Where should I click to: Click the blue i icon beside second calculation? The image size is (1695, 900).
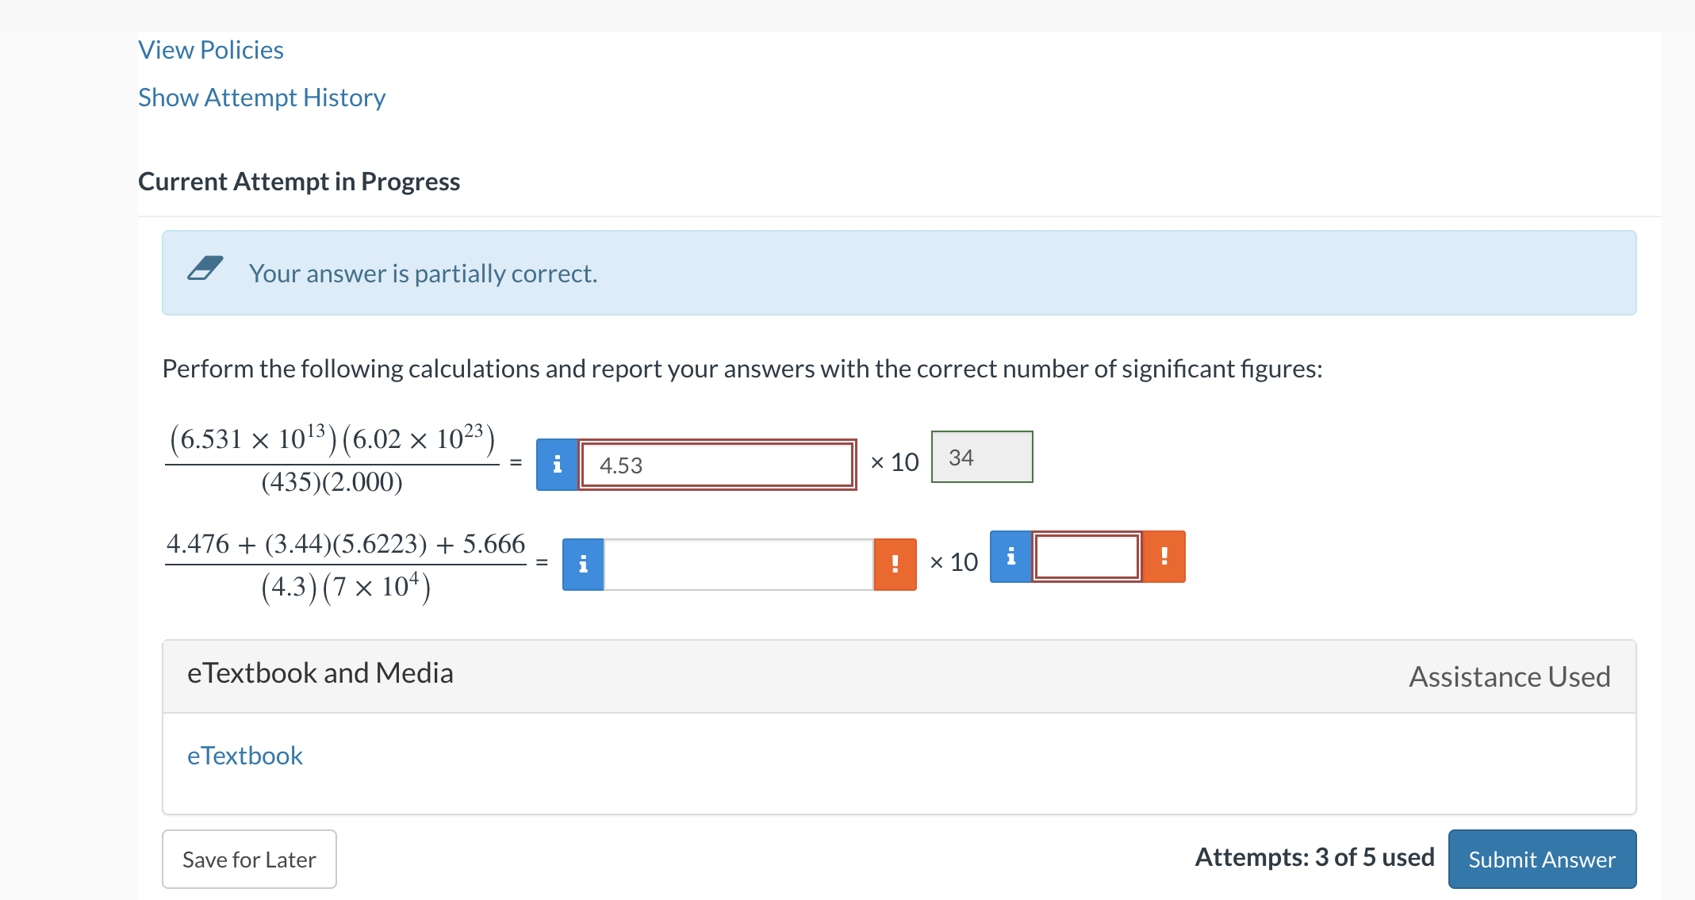click(583, 563)
